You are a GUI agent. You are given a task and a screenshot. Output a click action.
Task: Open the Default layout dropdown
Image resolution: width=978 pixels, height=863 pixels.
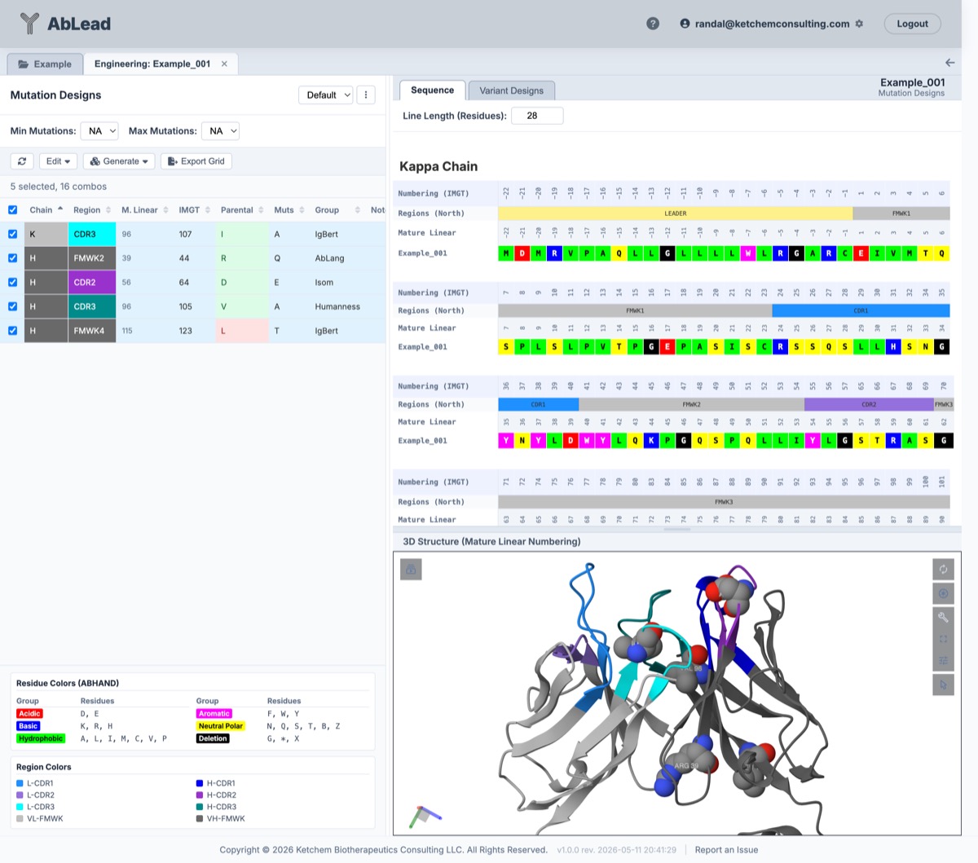coord(325,95)
